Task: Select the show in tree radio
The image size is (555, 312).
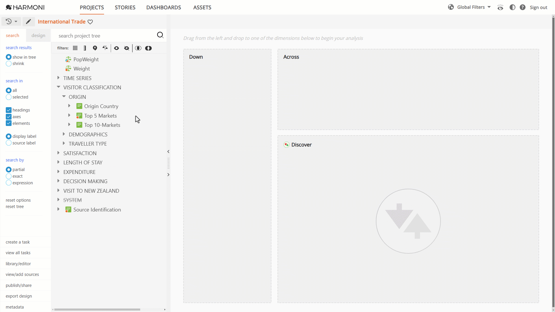Action: [9, 57]
